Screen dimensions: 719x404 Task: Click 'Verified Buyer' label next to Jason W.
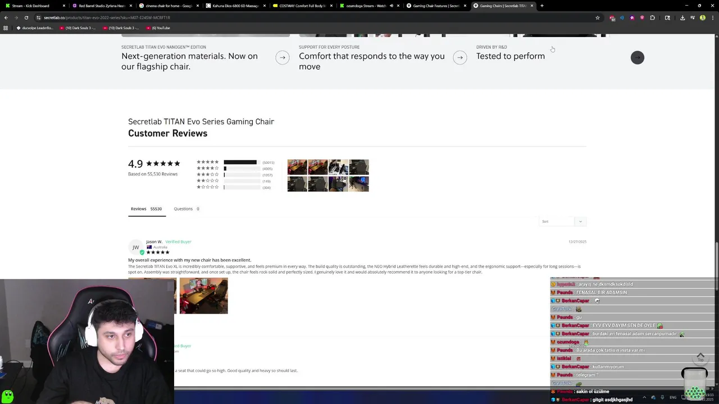tap(178, 241)
